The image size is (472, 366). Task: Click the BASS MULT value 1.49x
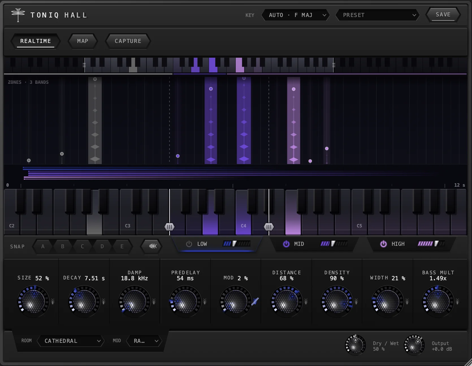(x=438, y=278)
